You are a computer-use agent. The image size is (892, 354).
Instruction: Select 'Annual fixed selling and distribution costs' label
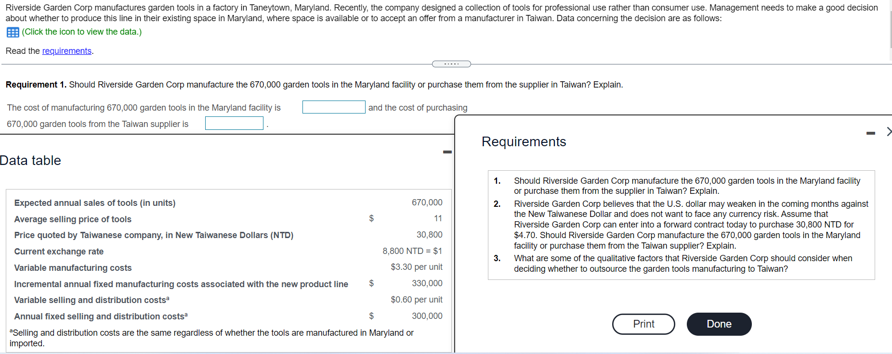(101, 316)
